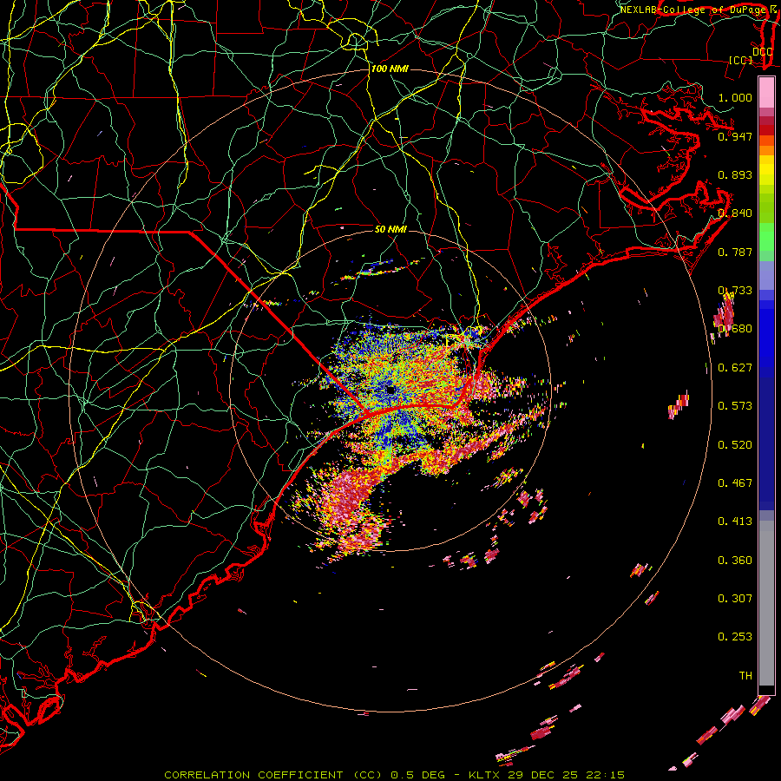781x781 pixels.
Task: Select the 0.733 scale value
Action: click(735, 291)
